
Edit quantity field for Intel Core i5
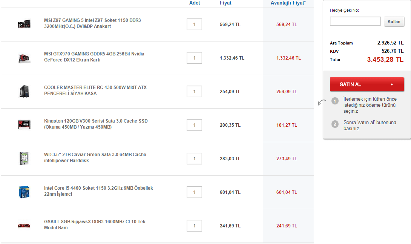(x=194, y=192)
